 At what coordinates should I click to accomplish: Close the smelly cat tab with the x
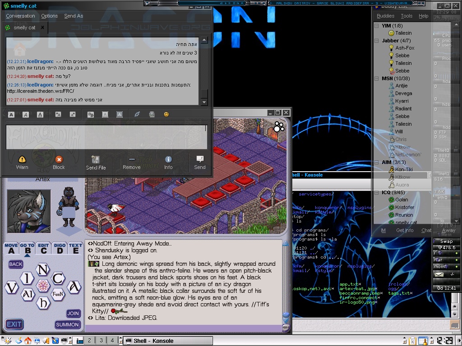tap(42, 27)
